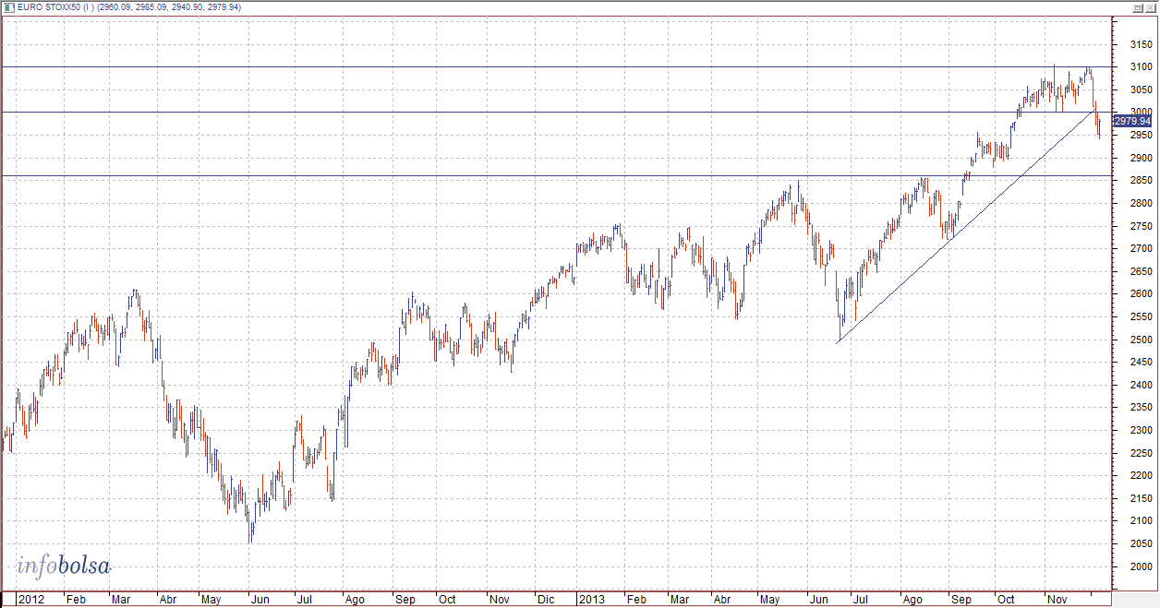Click the 2012 year label on time axis
This screenshot has width=1160, height=608.
[x=31, y=599]
